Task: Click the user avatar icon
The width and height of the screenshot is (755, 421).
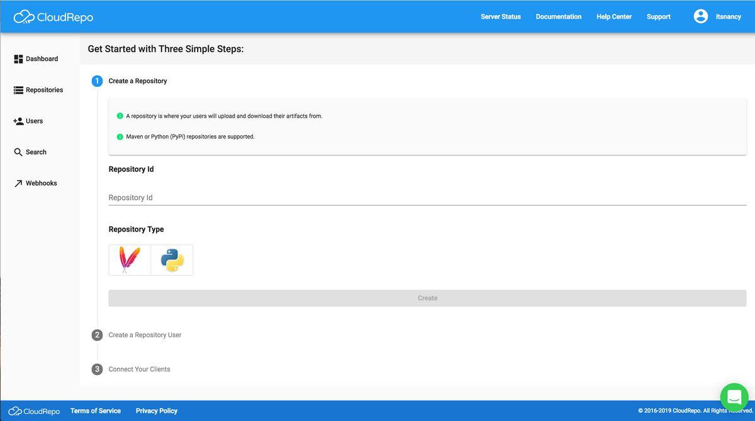Action: pos(700,16)
